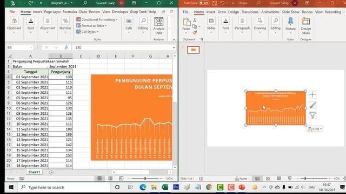Click Undo in PowerPoint title bar
346x194 pixels.
tap(222, 3)
